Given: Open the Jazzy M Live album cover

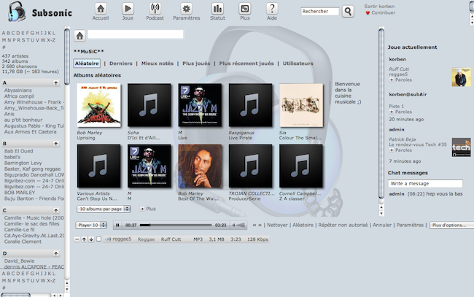Looking at the screenshot, I should pyautogui.click(x=200, y=105).
